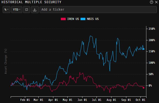The width and height of the screenshot is (159, 103).
Task: Click the 50% y-axis label
Action: [151, 74]
